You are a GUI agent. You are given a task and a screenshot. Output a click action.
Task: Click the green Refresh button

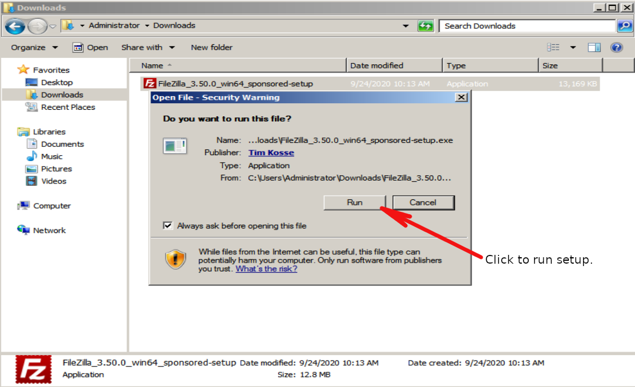(425, 26)
